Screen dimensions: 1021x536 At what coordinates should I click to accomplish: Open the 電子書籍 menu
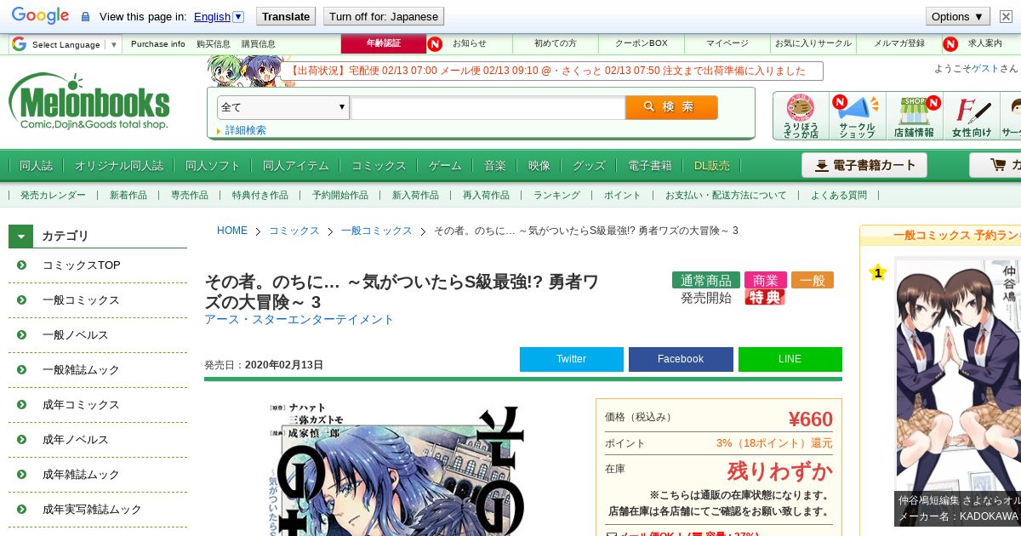(x=650, y=166)
